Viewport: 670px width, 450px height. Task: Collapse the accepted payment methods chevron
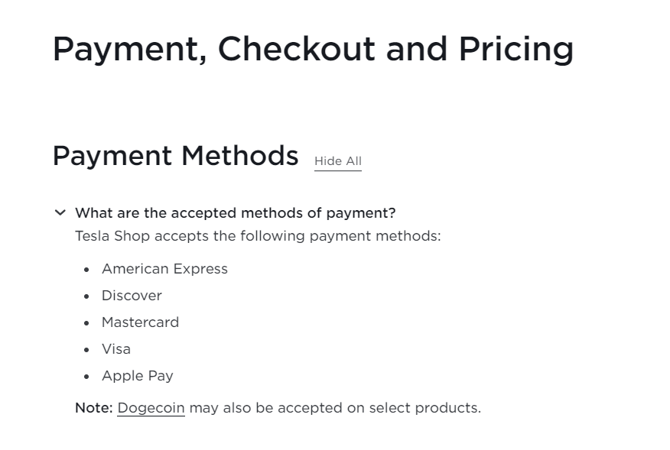click(60, 212)
